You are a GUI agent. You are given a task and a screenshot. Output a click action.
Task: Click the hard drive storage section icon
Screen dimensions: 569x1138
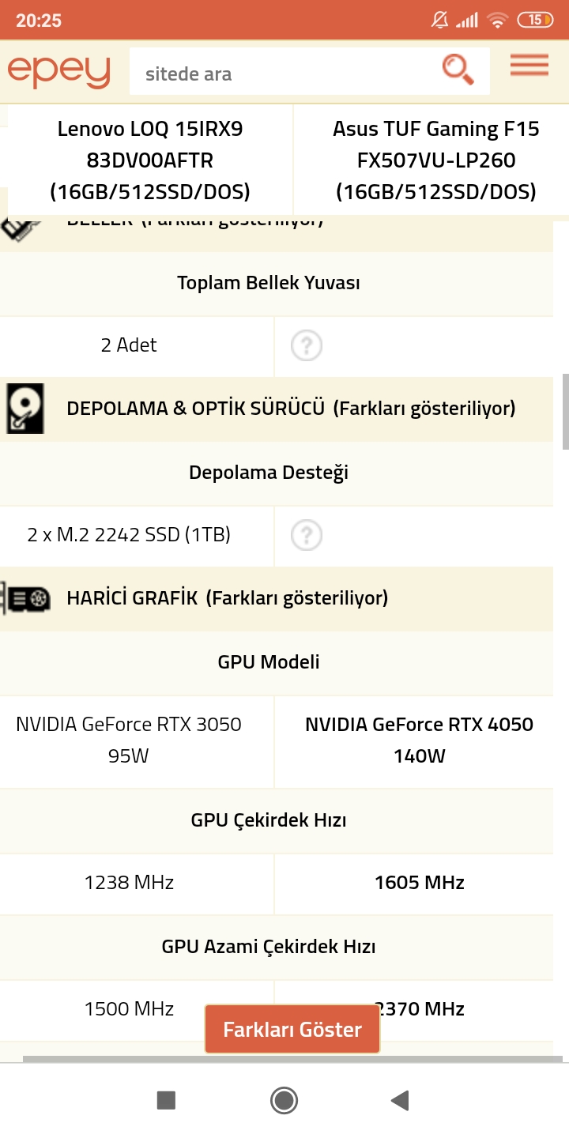coord(25,408)
